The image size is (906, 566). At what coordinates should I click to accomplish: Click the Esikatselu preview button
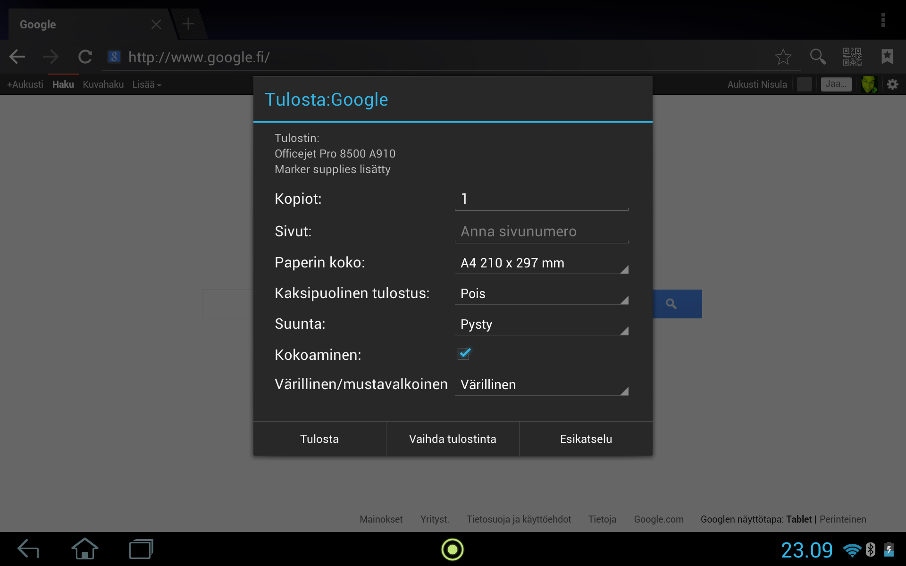click(586, 439)
